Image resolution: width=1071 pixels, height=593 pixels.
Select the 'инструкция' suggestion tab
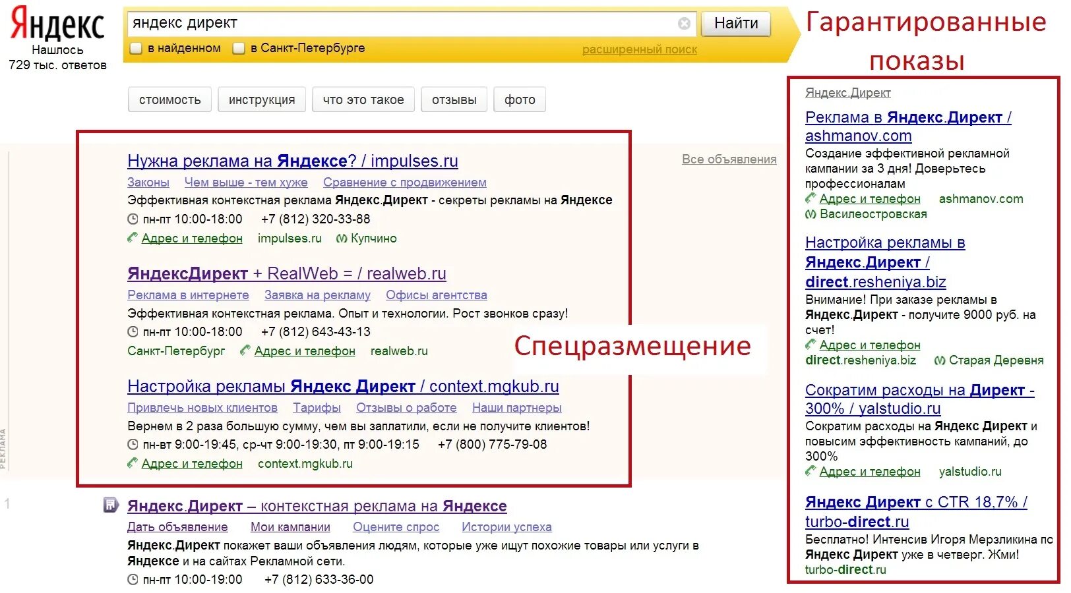pyautogui.click(x=262, y=99)
